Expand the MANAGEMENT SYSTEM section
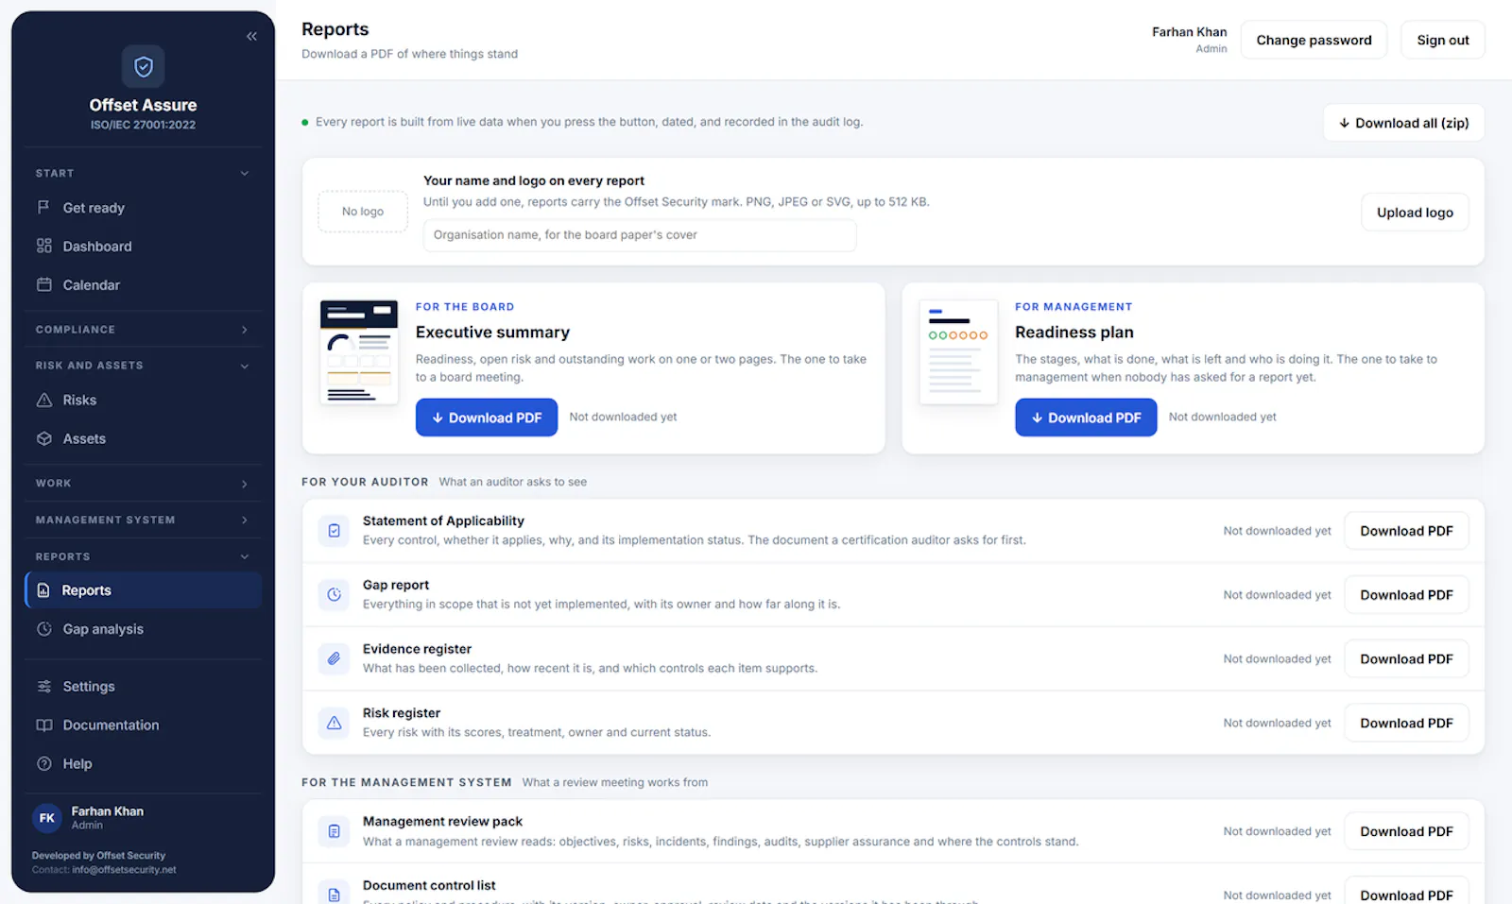This screenshot has height=904, width=1512. click(x=143, y=520)
